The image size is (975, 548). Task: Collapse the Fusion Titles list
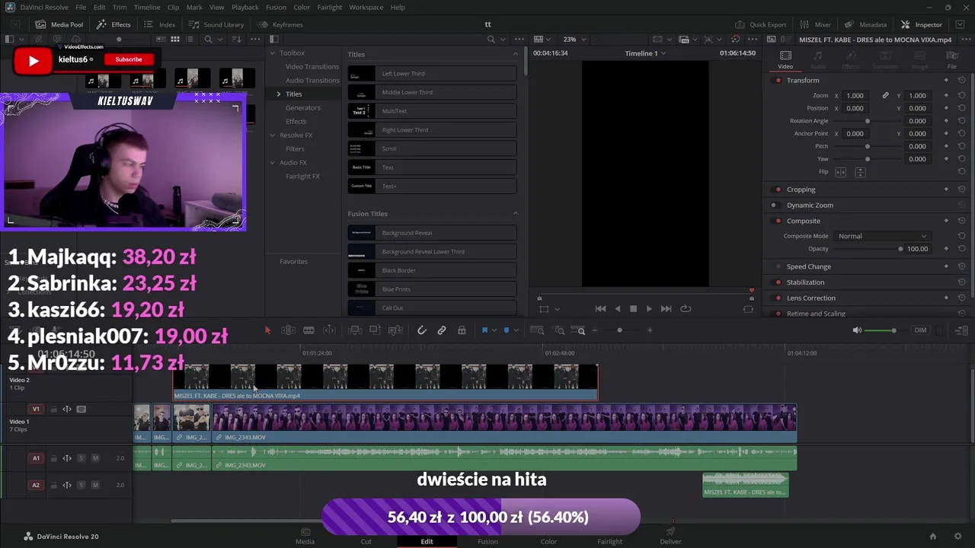click(x=515, y=214)
